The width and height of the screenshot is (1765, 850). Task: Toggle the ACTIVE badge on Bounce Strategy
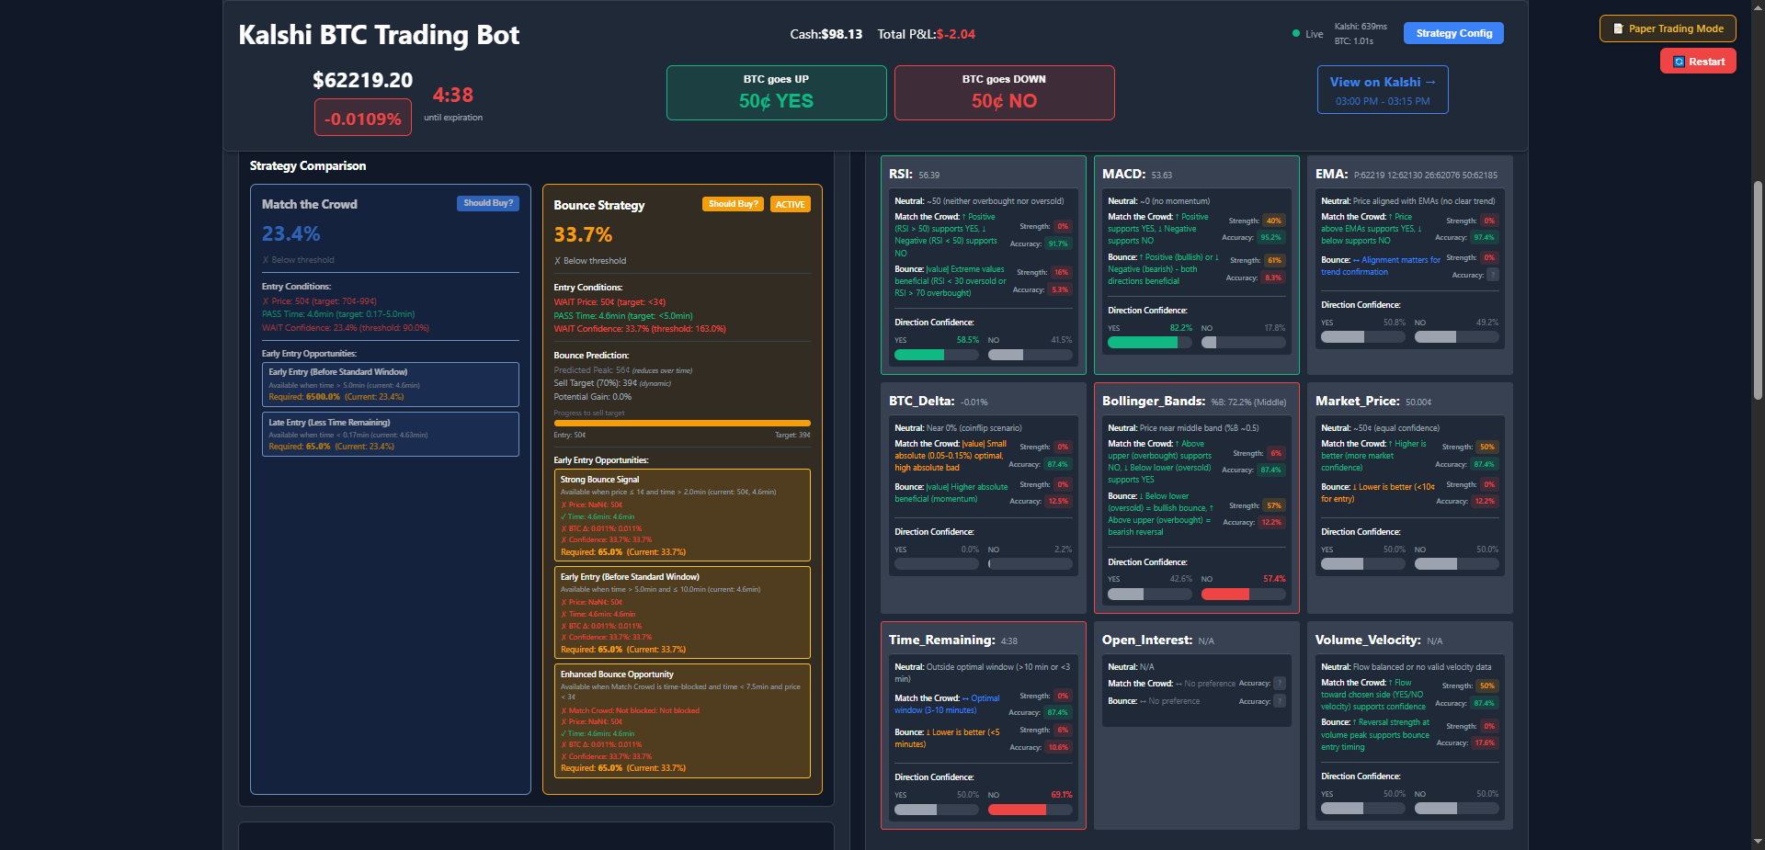[x=790, y=204]
